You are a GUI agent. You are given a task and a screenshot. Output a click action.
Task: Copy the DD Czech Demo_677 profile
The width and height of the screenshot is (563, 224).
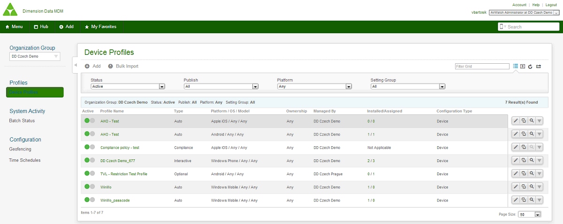524,160
